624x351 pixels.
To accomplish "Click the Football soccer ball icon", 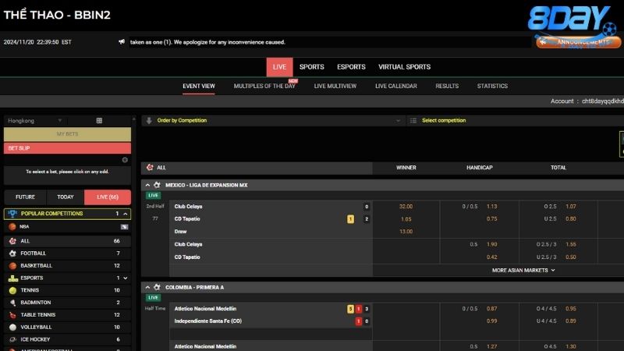I will tap(12, 253).
